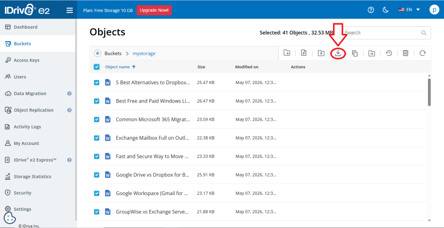
Task: Click the file name Common Microsoft 365 Migrat...
Action: click(153, 119)
